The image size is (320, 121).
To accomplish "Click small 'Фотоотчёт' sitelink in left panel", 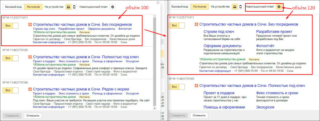I will [x=125, y=29].
